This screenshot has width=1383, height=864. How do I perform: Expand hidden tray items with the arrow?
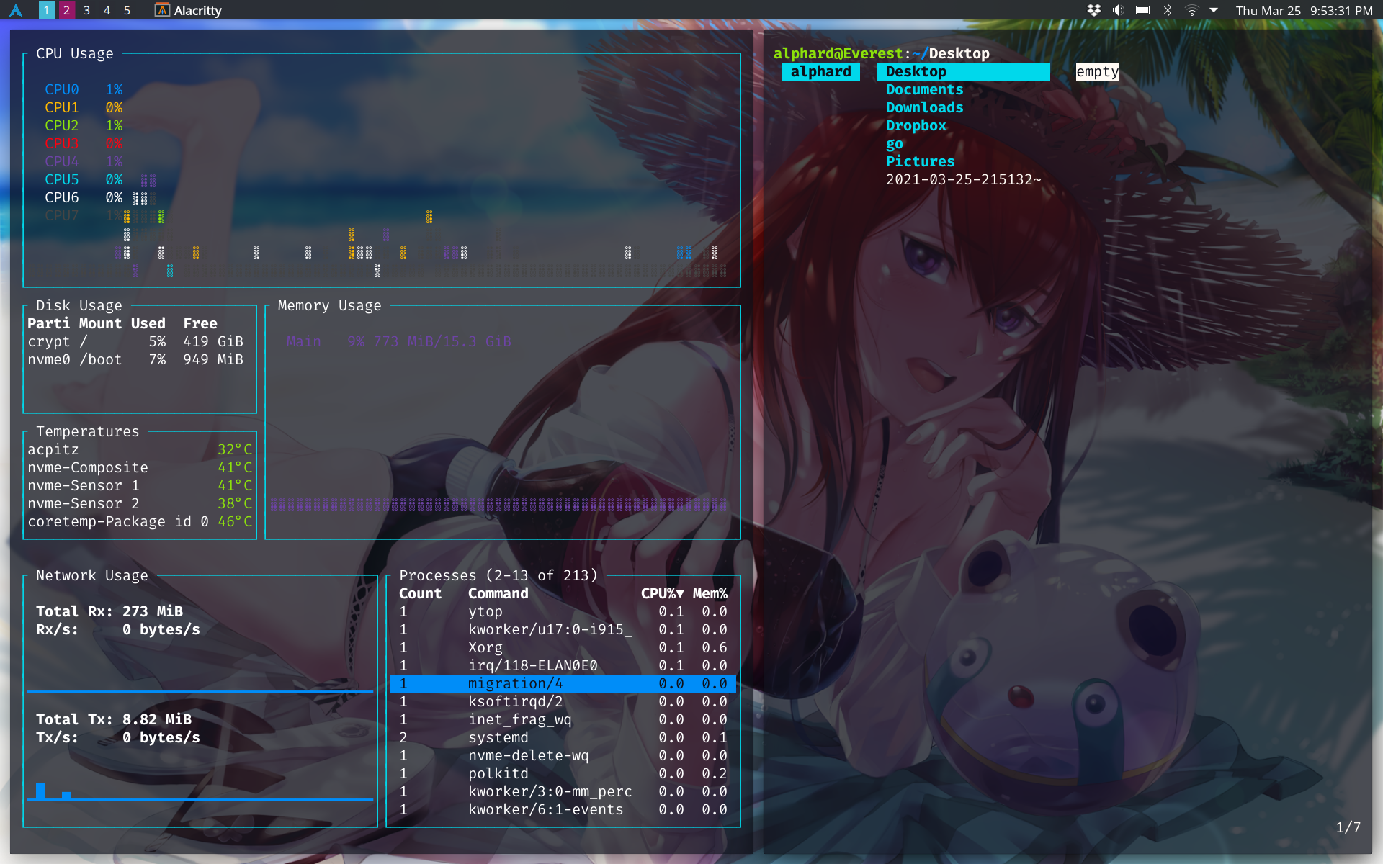(1216, 10)
